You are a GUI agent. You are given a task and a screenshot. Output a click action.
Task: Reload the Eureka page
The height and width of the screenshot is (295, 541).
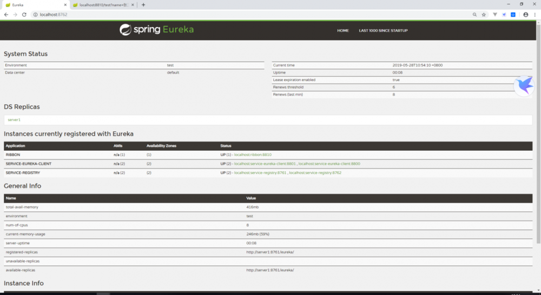[24, 15]
